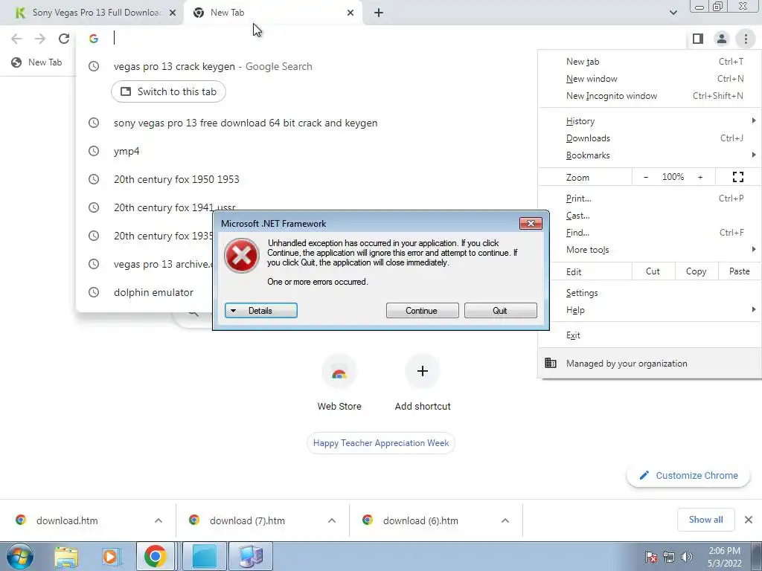Click Paste in the Edit row
Image resolution: width=762 pixels, height=571 pixels.
pyautogui.click(x=740, y=271)
